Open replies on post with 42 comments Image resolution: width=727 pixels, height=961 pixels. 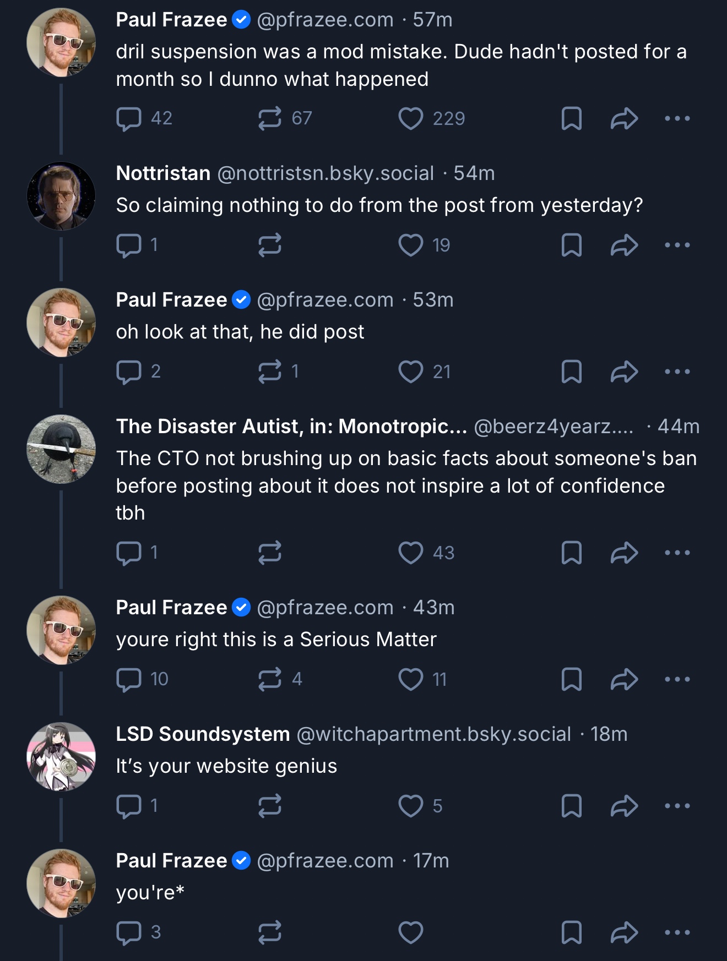click(x=129, y=118)
